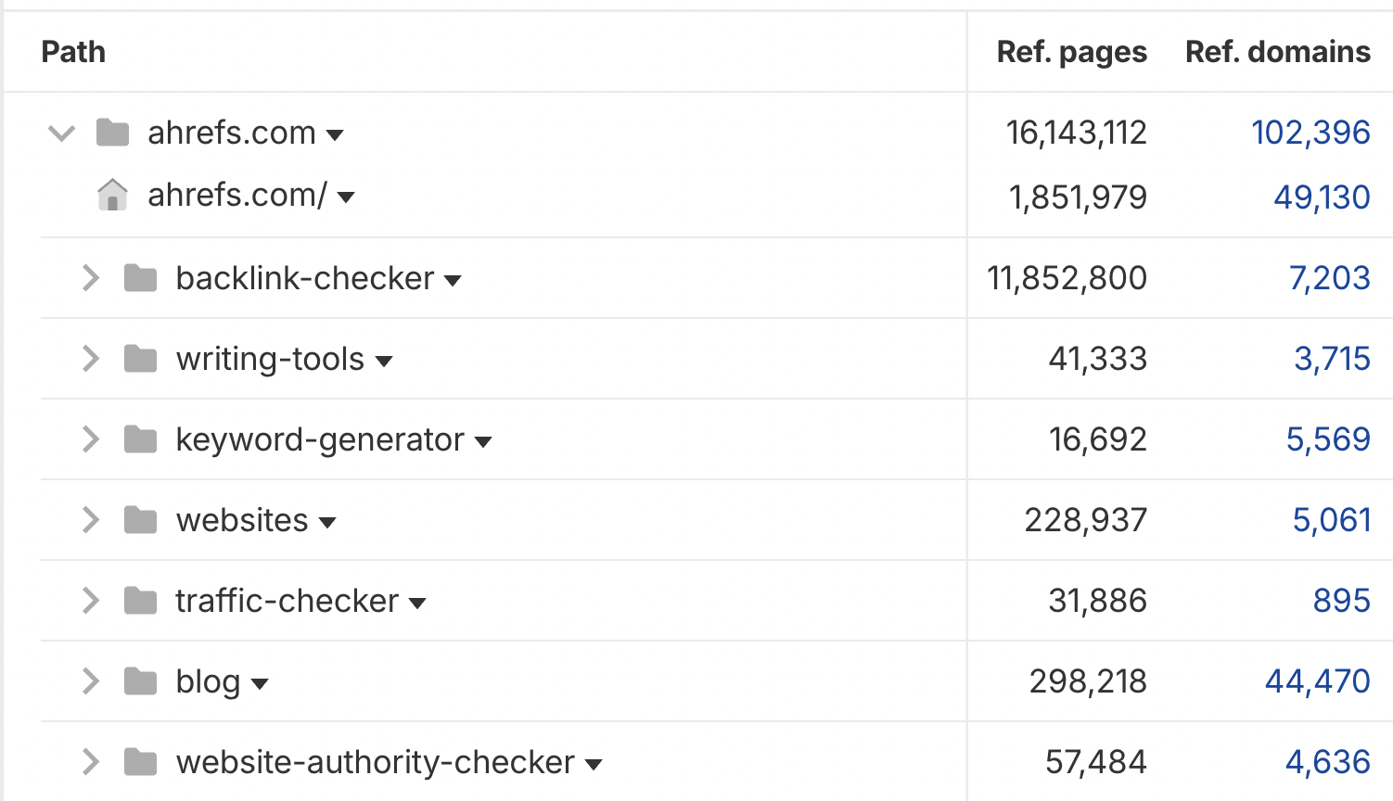
Task: Click the home icon beside ahrefs.com/
Action: click(x=113, y=195)
